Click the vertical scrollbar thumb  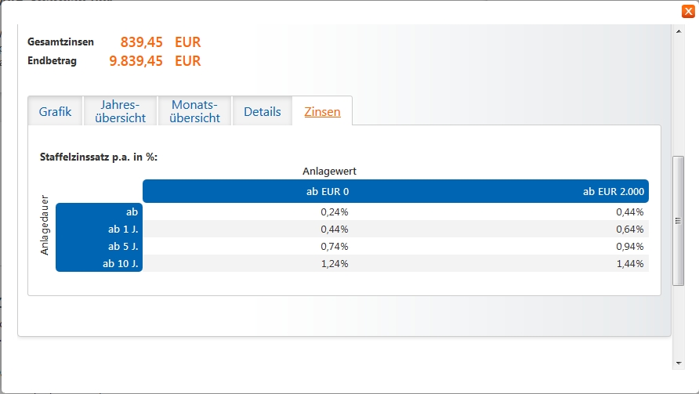pyautogui.click(x=679, y=220)
